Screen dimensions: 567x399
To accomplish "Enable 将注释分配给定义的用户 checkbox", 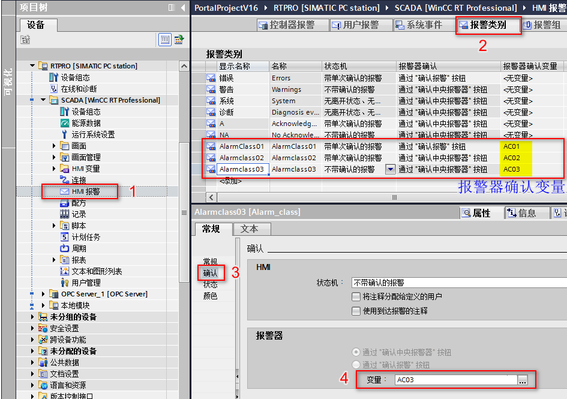I will (x=356, y=297).
